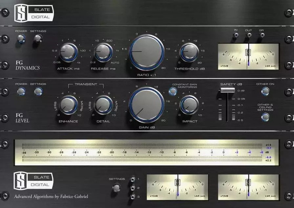This screenshot has height=208, width=294.
Task: Open FG Dynamics settings button
Action: (x=38, y=39)
